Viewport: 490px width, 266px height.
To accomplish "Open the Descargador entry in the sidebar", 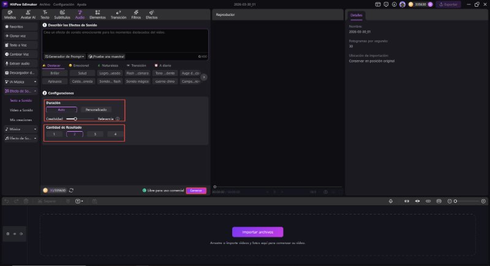I will (x=20, y=72).
